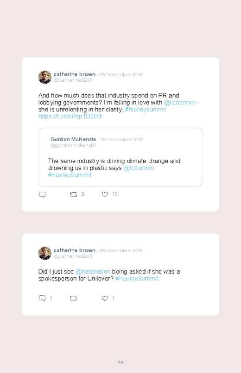Open Gordon McKenzie profile name
The height and width of the screenshot is (373, 241).
click(73, 139)
